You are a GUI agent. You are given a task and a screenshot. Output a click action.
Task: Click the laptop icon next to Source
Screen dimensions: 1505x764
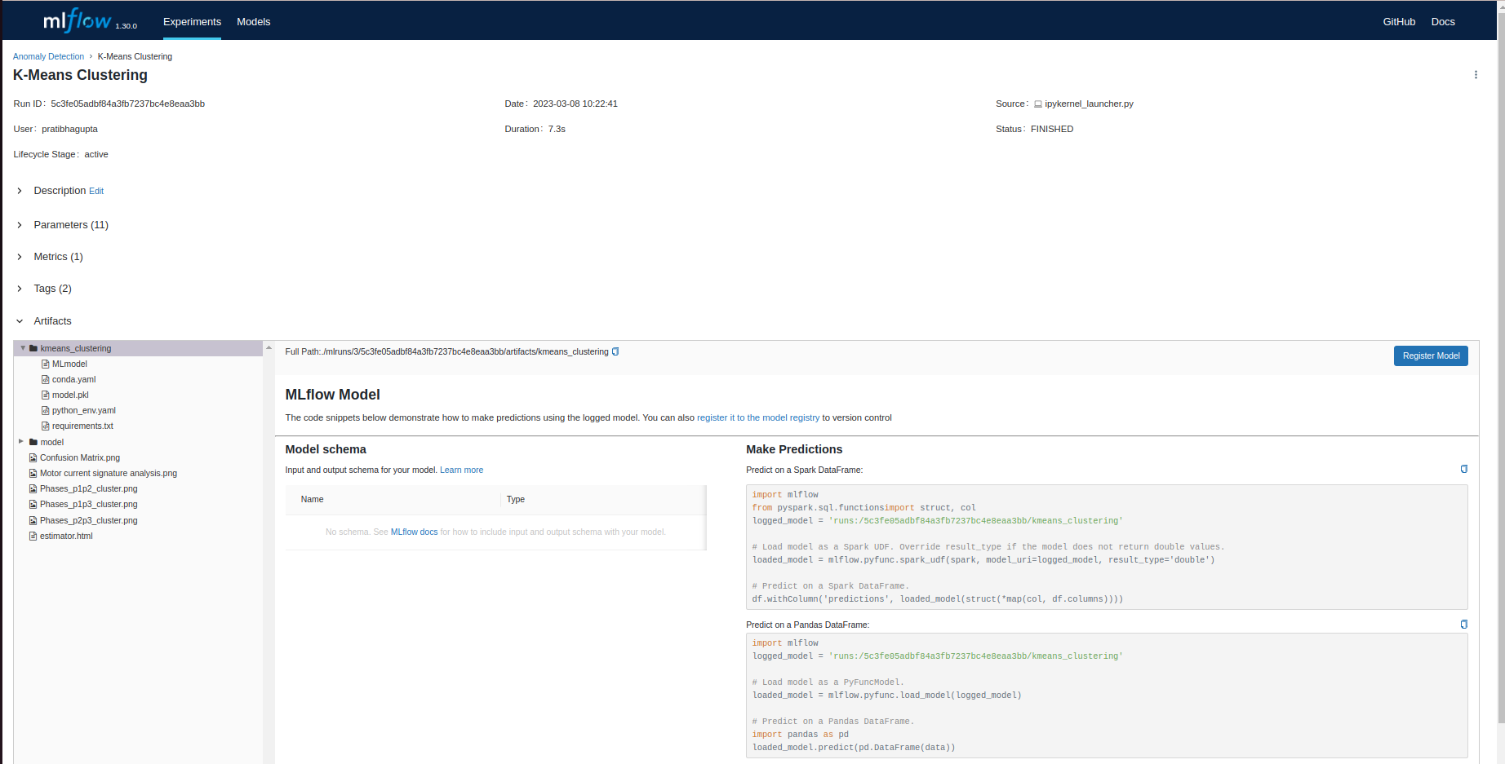tap(1038, 104)
